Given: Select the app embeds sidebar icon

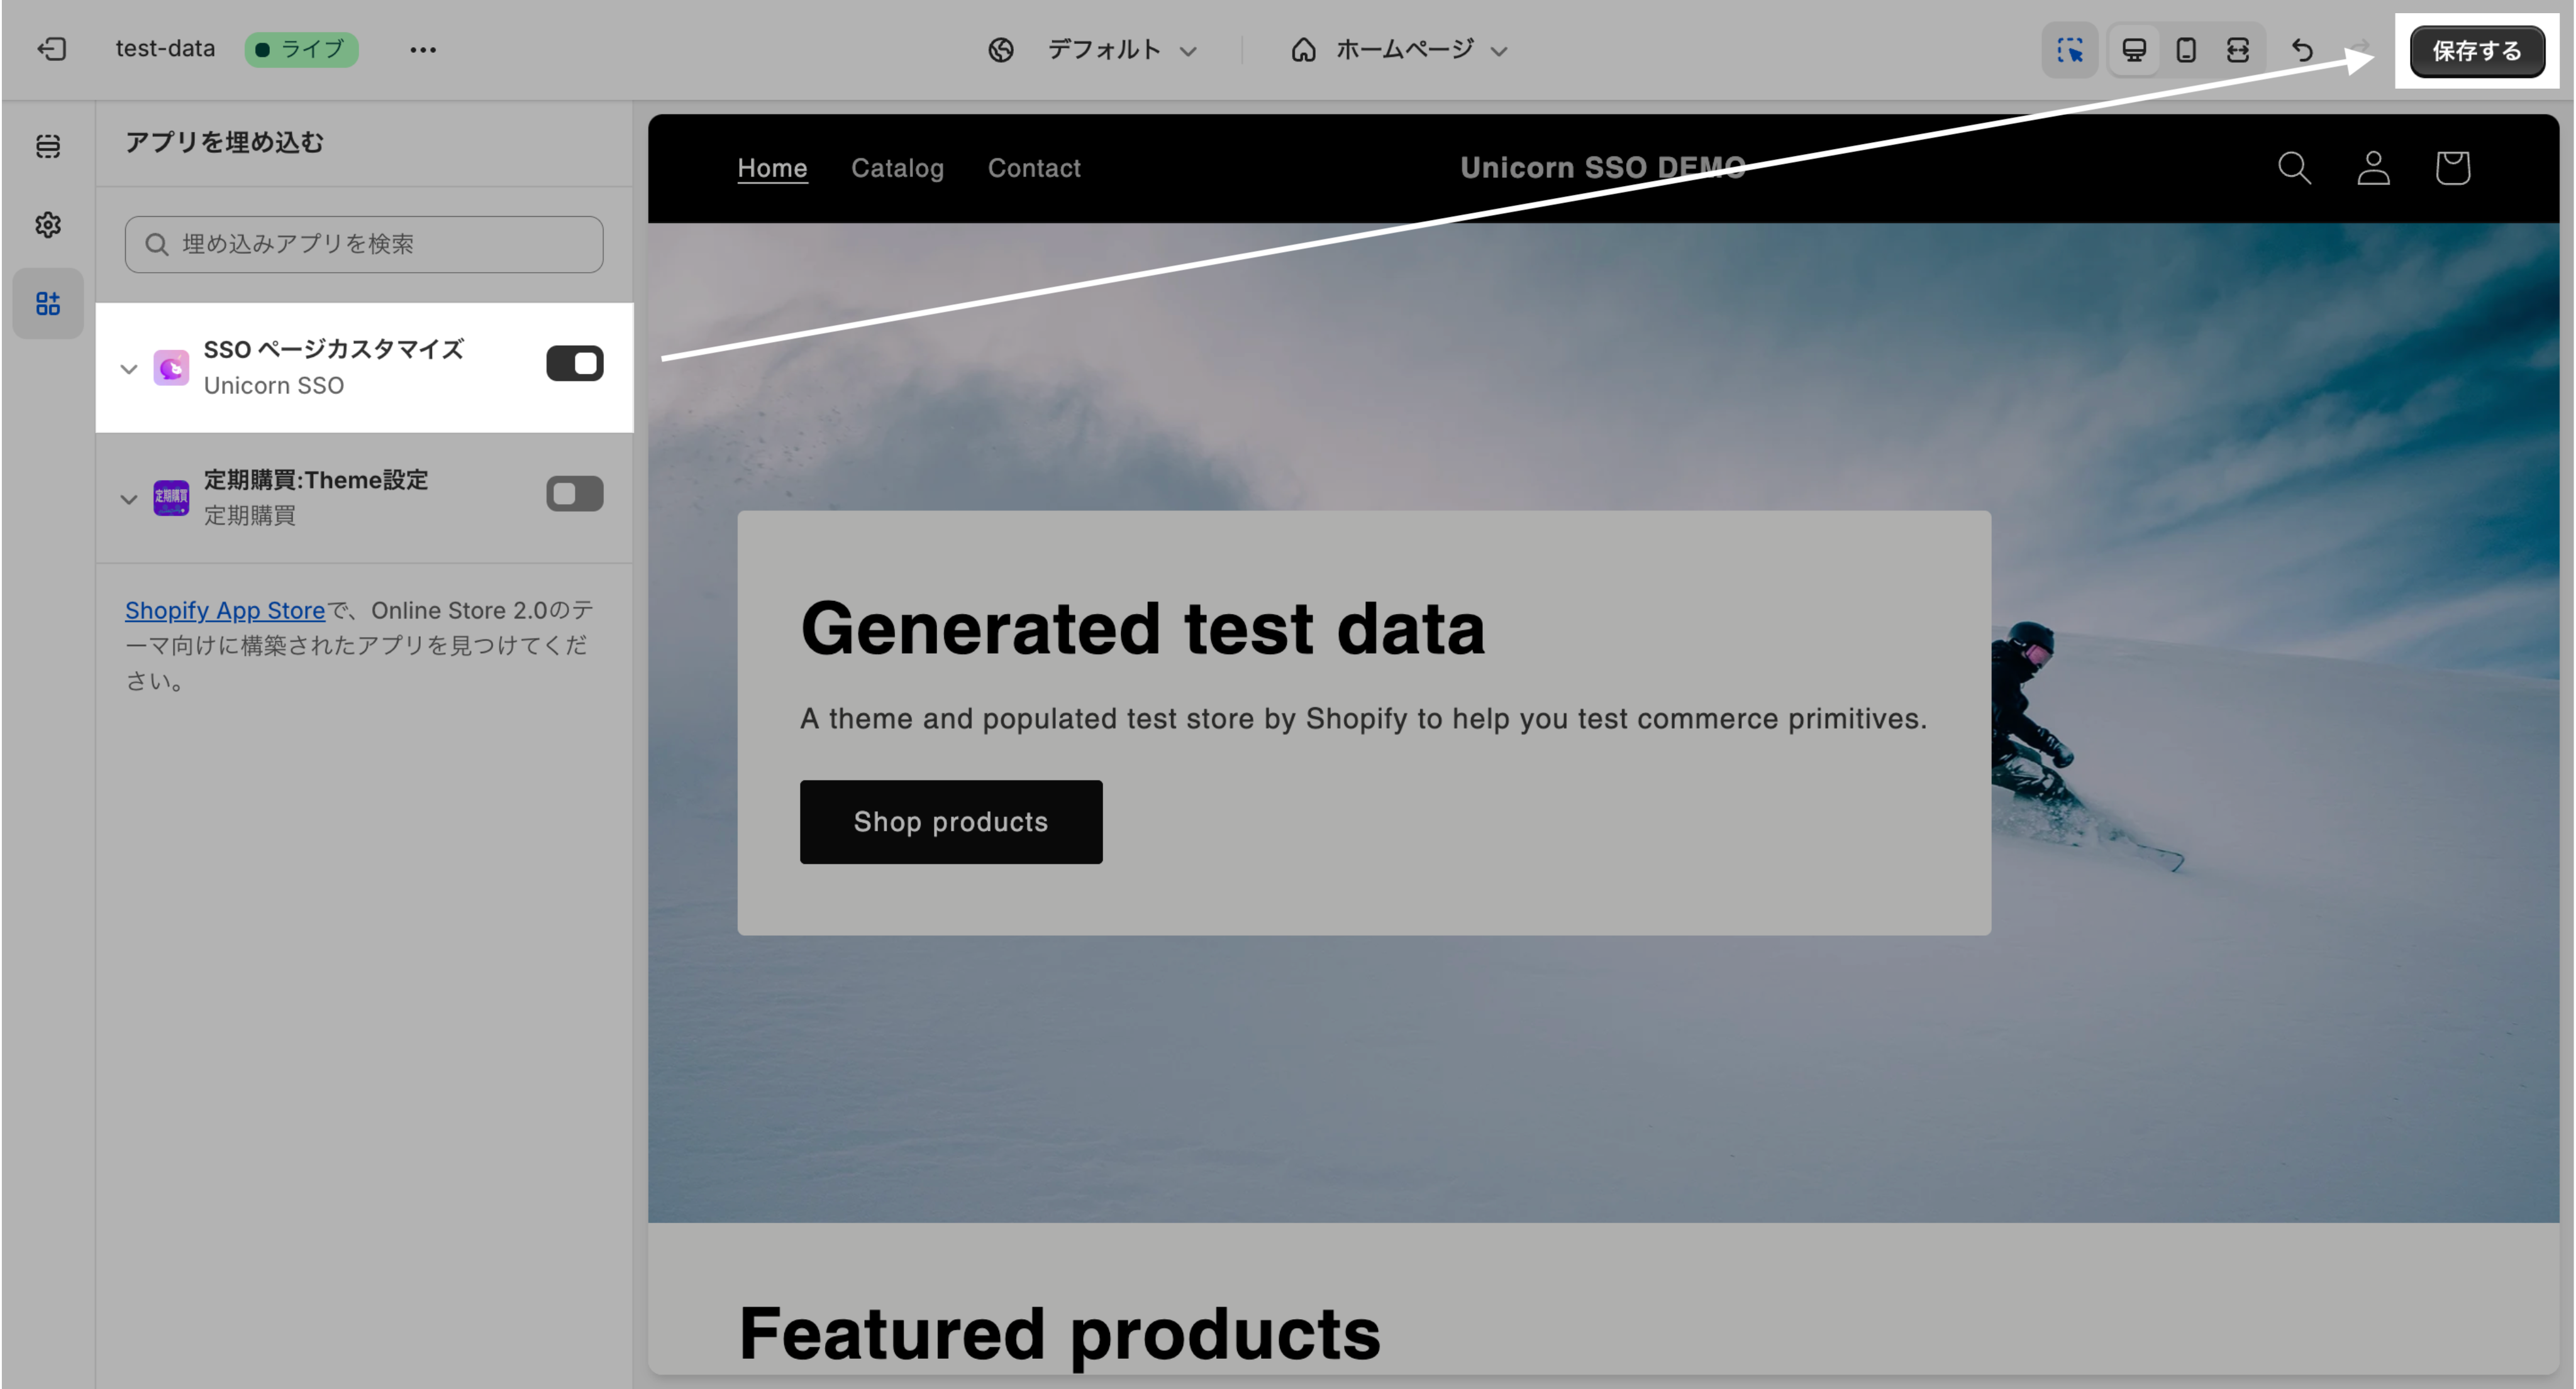Looking at the screenshot, I should coord(48,304).
